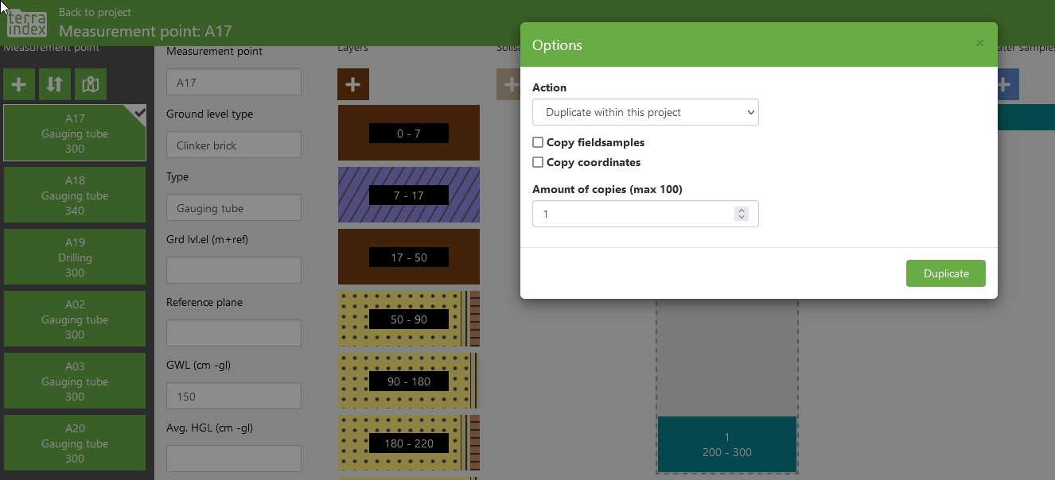Click the GWL field showing 150
This screenshot has height=480, width=1055.
pos(234,396)
